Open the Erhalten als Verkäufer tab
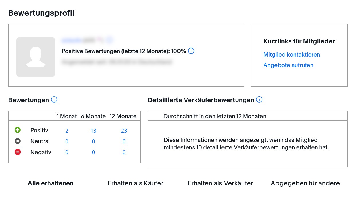 coord(220,183)
